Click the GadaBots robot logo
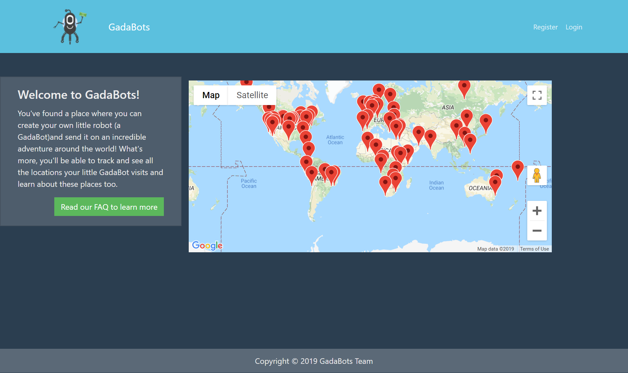Screen dimensions: 628x373 coord(70,27)
